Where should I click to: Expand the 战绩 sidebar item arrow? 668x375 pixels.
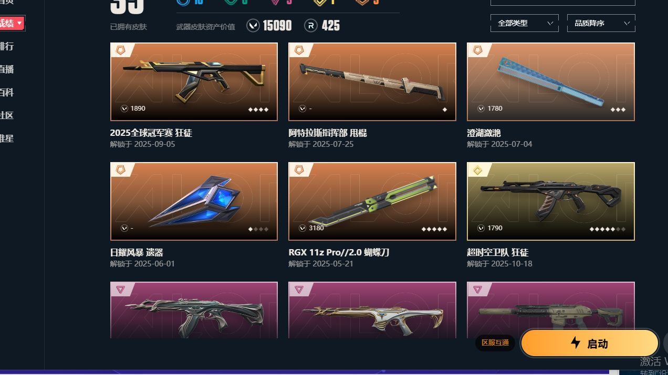19,23
